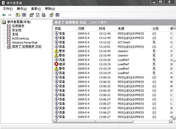This screenshot has width=176, height=129.
Task: Open the 操作(A) menu
Action: (22, 9)
